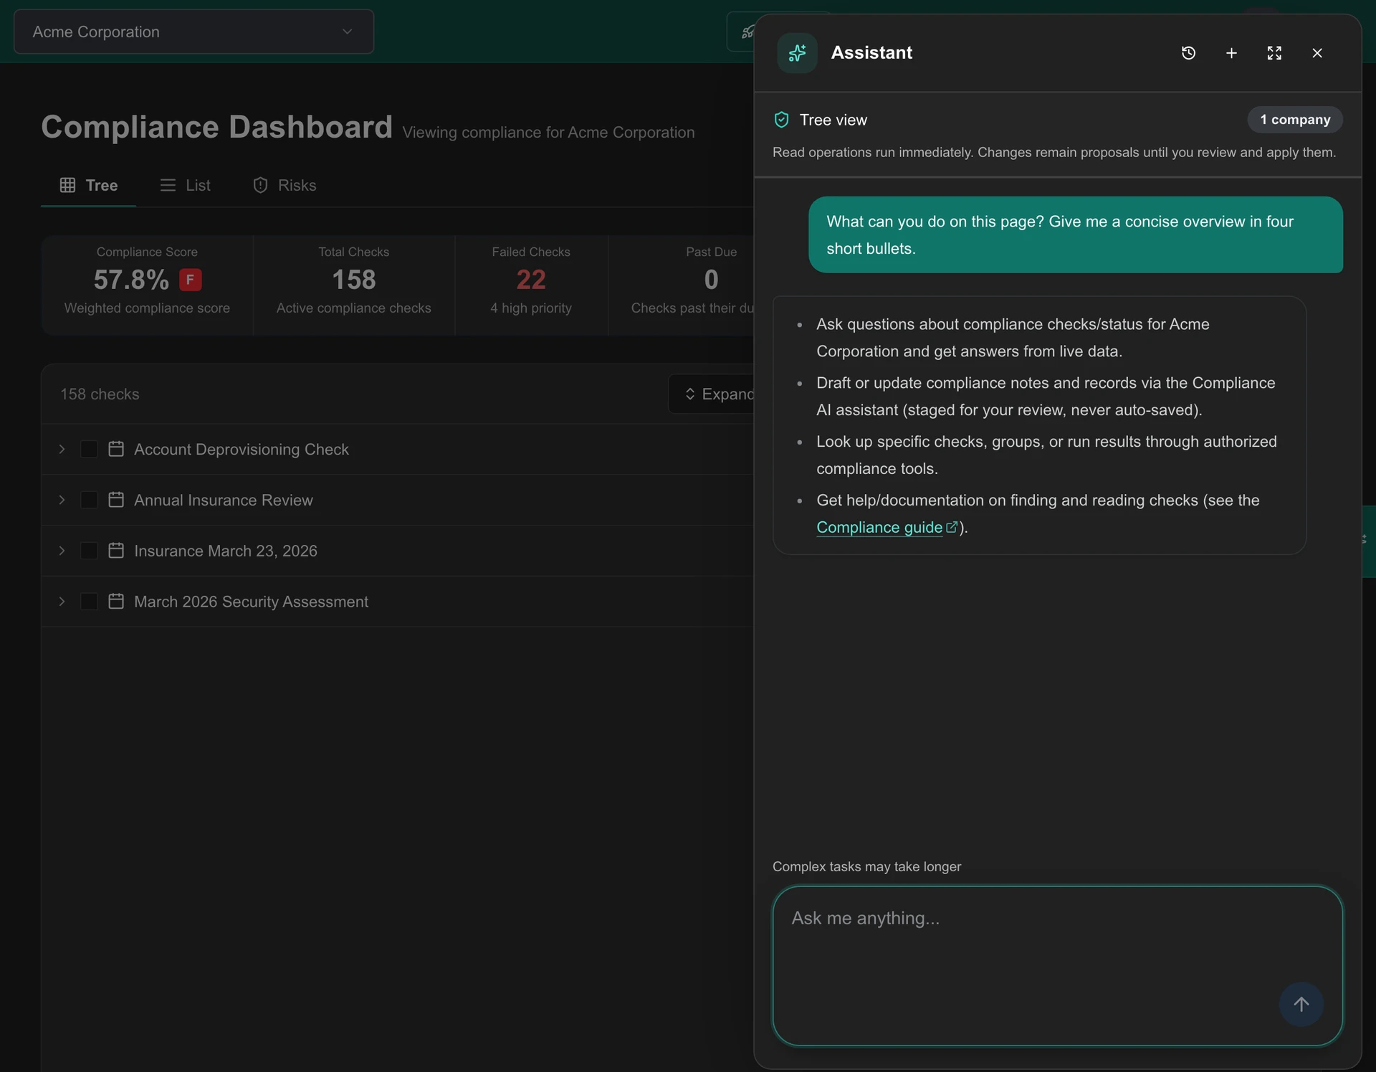Expand the Insurance March 23, 2026 row
The width and height of the screenshot is (1376, 1072).
[62, 551]
